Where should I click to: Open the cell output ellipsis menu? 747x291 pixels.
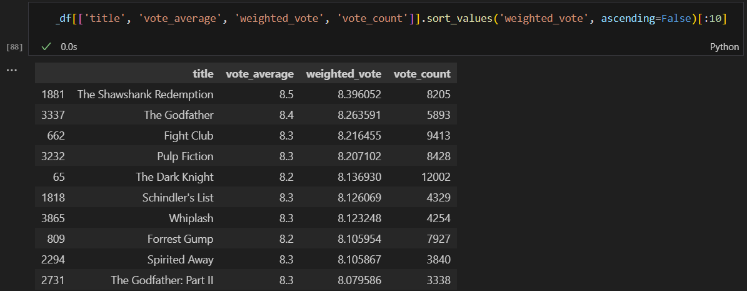coord(12,70)
